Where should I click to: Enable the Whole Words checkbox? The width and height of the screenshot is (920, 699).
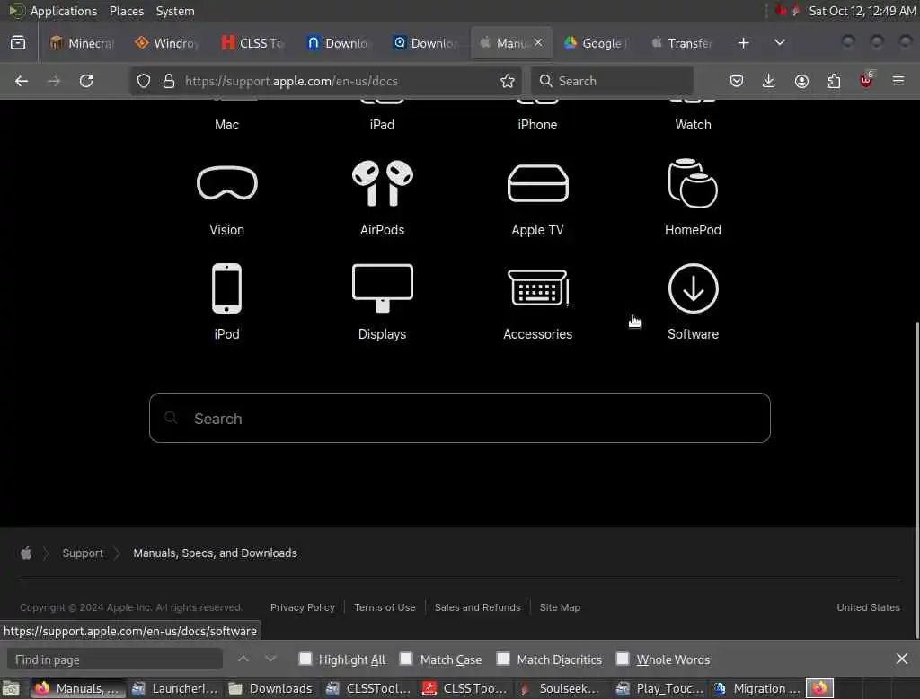[x=623, y=659]
